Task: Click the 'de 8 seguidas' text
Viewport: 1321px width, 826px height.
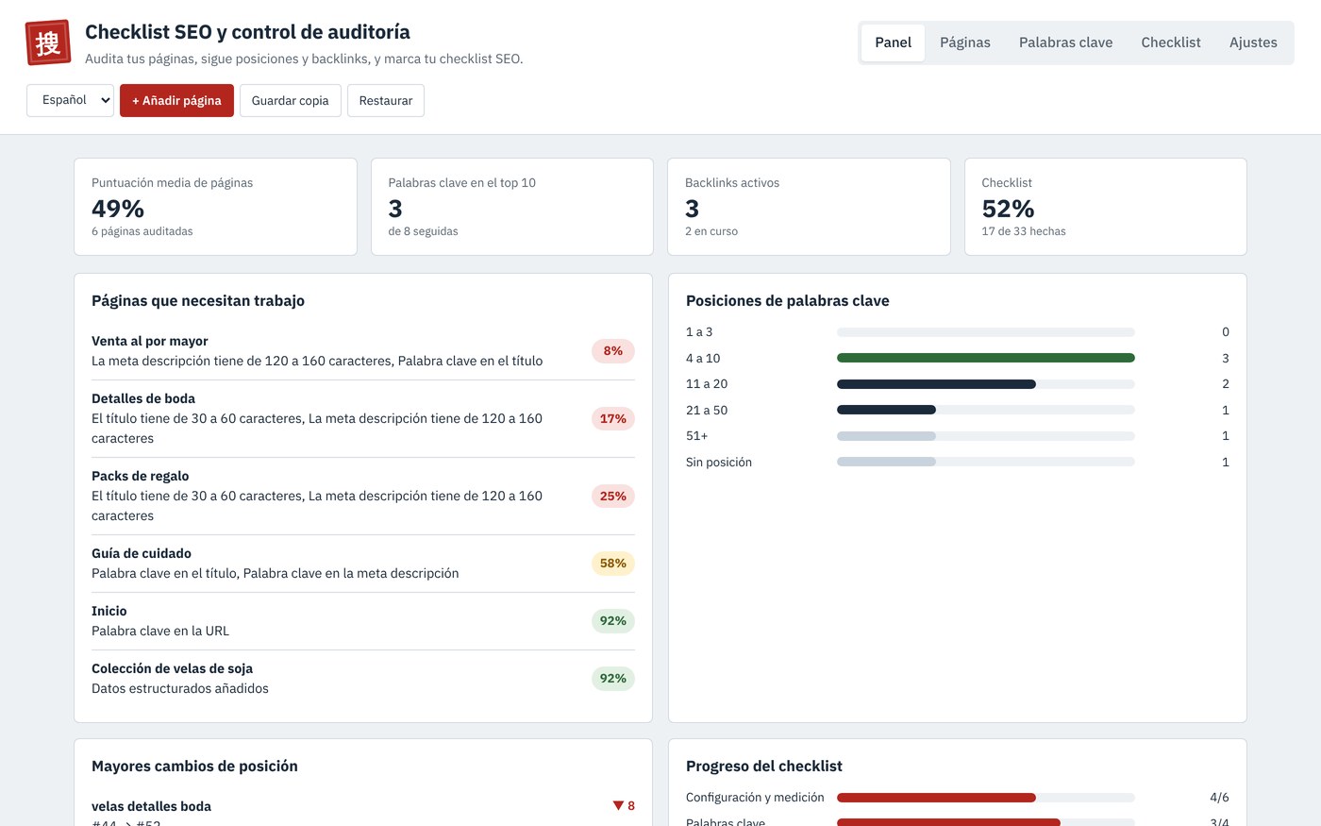Action: click(423, 231)
